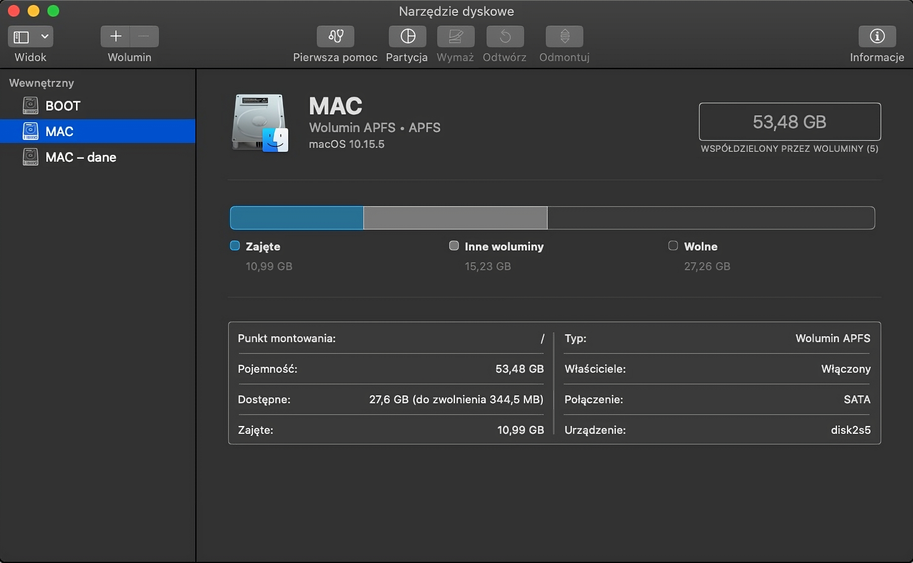Screen dimensions: 913x563
Task: Click the minus icon to remove volume
Action: point(144,36)
